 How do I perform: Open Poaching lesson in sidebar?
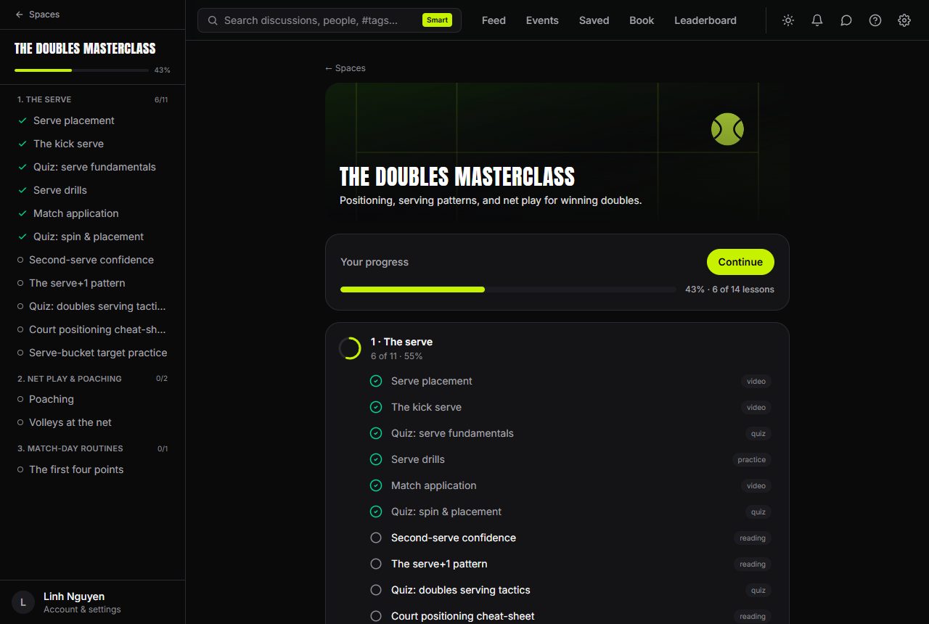pos(92,399)
